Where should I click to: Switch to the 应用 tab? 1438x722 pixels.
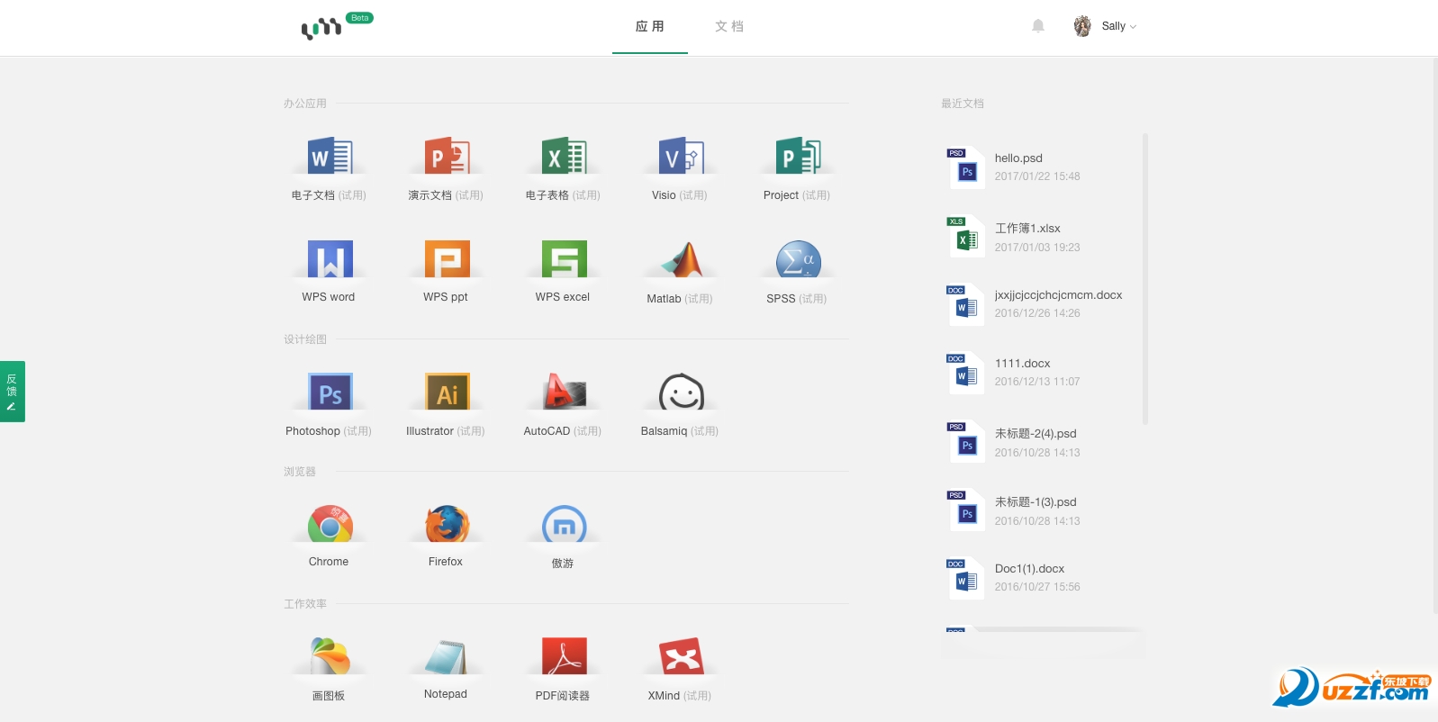pyautogui.click(x=650, y=27)
